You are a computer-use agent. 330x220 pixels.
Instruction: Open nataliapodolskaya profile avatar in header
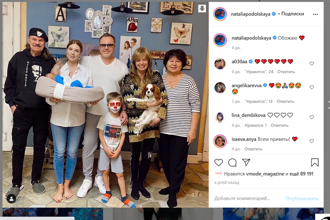coord(220,14)
